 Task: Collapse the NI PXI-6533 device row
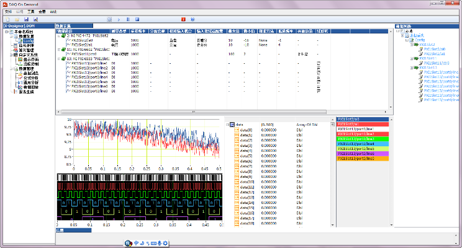[58, 59]
